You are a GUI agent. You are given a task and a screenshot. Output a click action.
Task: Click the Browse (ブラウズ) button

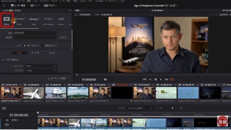(63, 38)
